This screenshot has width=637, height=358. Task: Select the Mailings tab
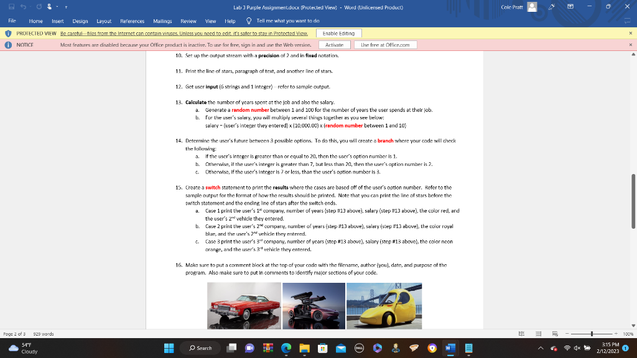pyautogui.click(x=162, y=21)
